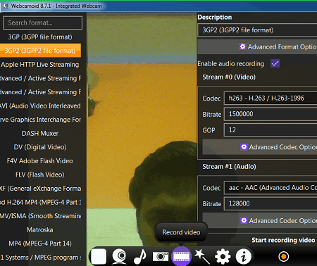This screenshot has width=317, height=266.
Task: Select MP4 (MPEG-4 Part 14) format
Action: coord(40,243)
